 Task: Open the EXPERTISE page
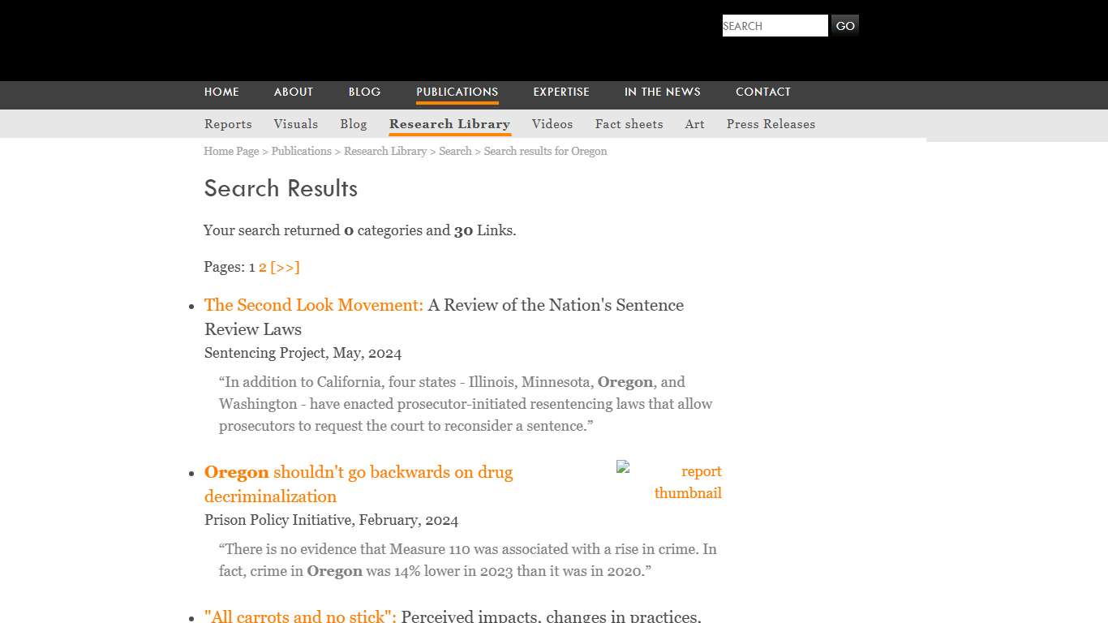point(561,92)
